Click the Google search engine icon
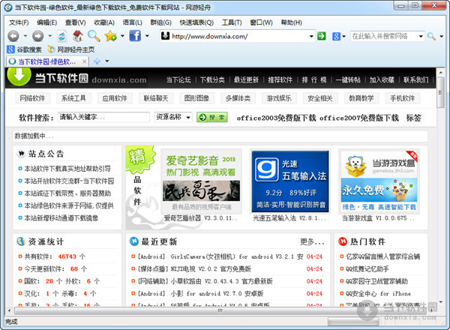The width and height of the screenshot is (450, 330). 336,37
